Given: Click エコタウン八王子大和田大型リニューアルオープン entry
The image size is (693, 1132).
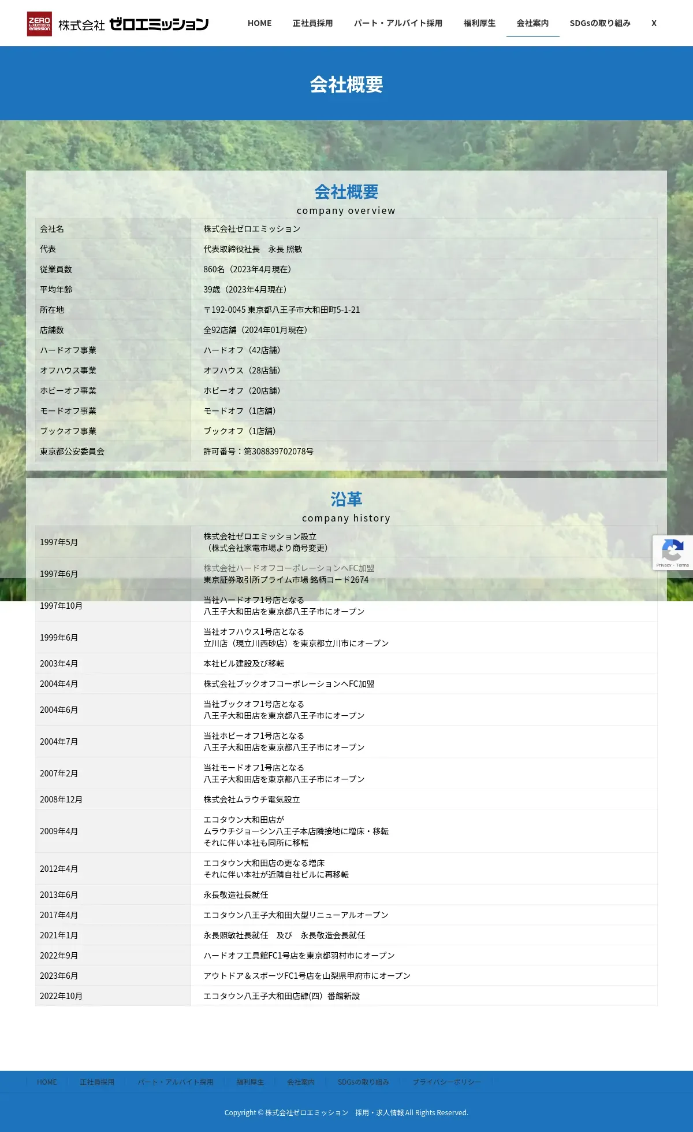Looking at the screenshot, I should (296, 915).
